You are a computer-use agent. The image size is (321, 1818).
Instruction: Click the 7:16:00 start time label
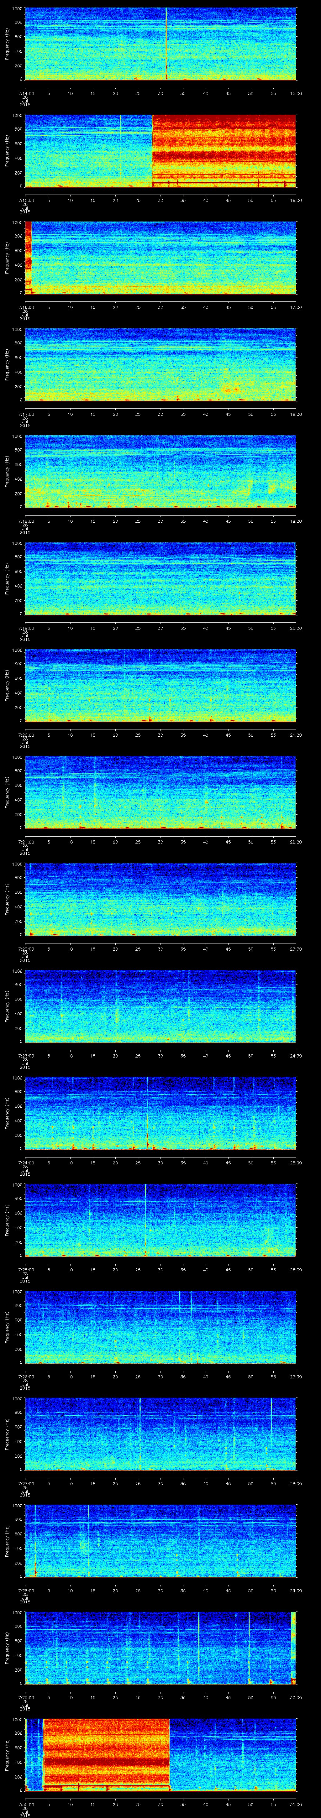click(x=25, y=307)
